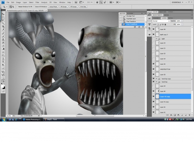
Task: Hide the teeth copy 3 layer
Action: coord(154,34)
